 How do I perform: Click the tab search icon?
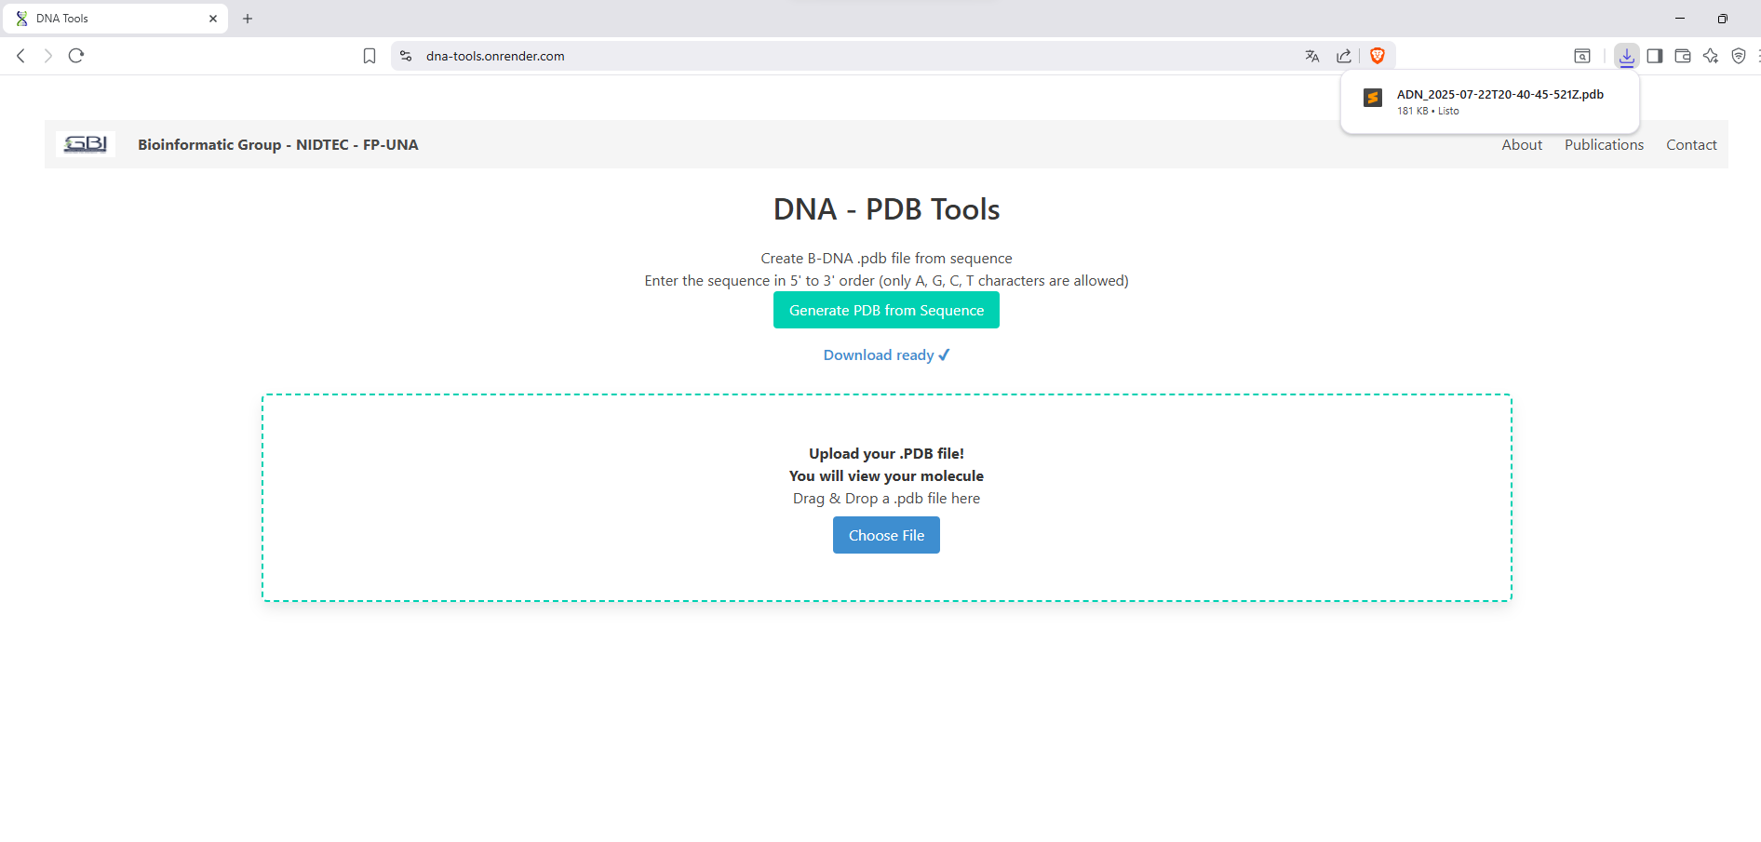(x=1582, y=56)
